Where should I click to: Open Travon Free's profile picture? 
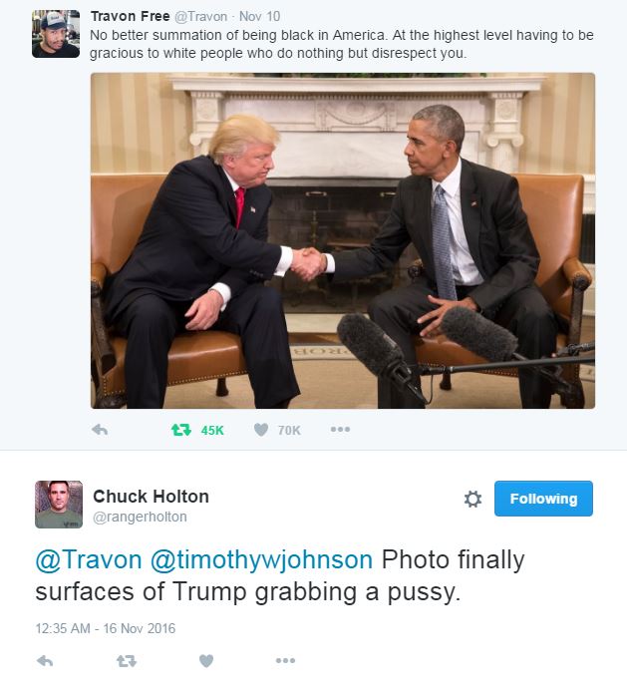[56, 34]
